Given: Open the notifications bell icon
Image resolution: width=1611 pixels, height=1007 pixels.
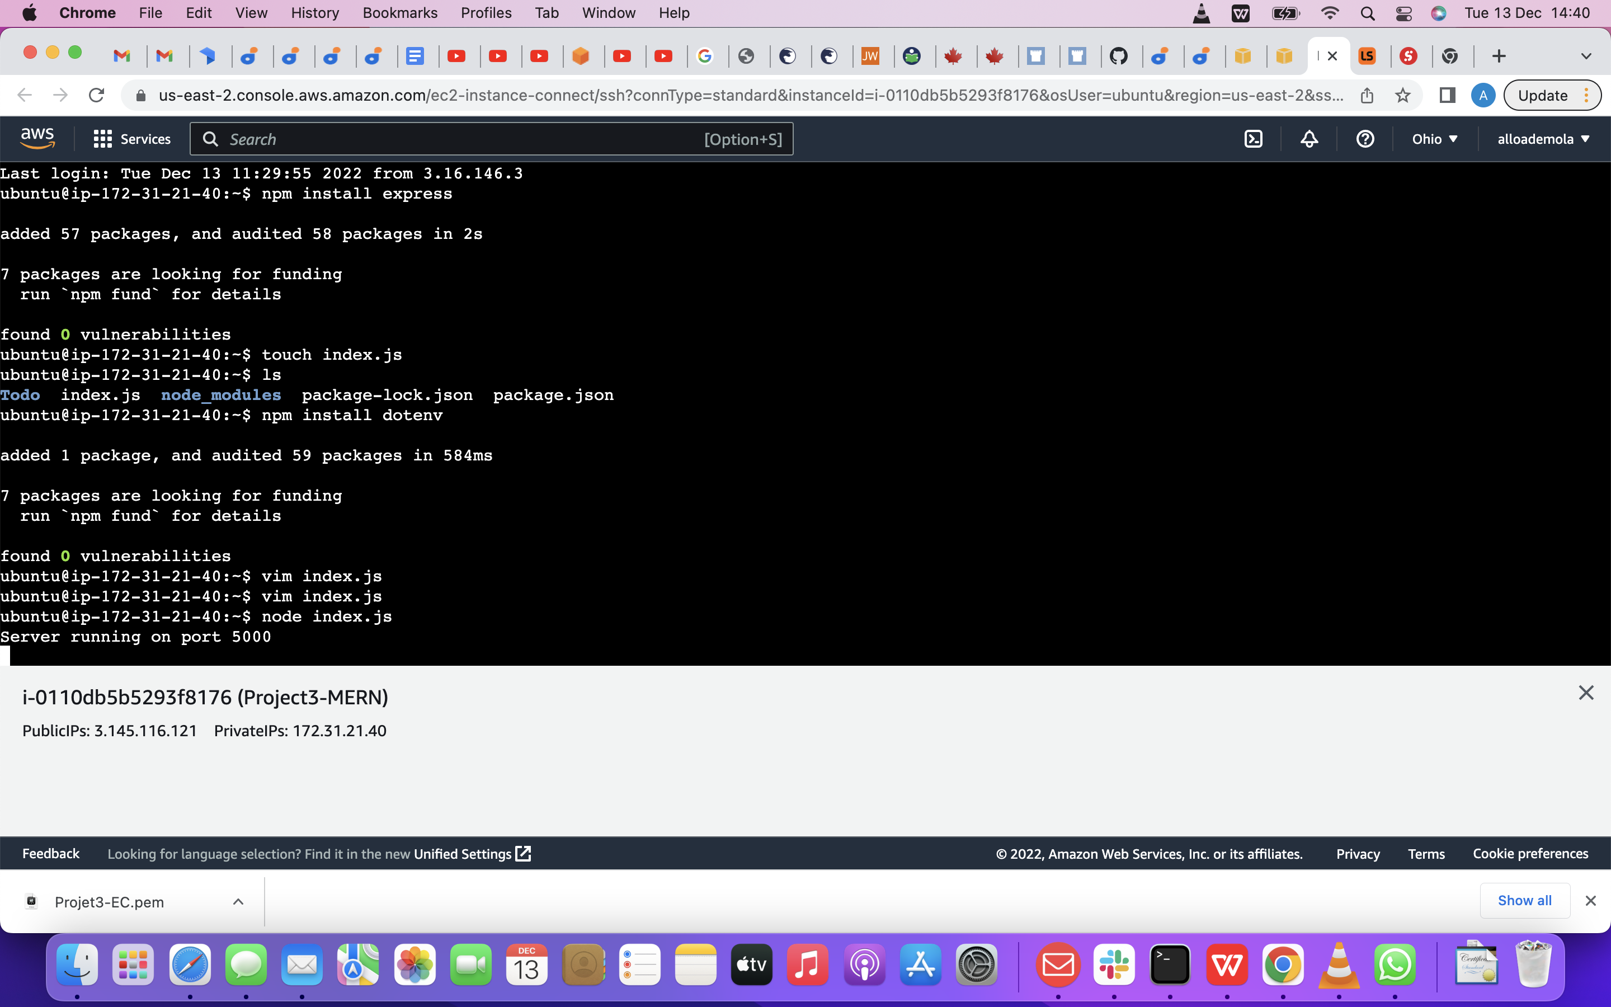Looking at the screenshot, I should 1308,139.
